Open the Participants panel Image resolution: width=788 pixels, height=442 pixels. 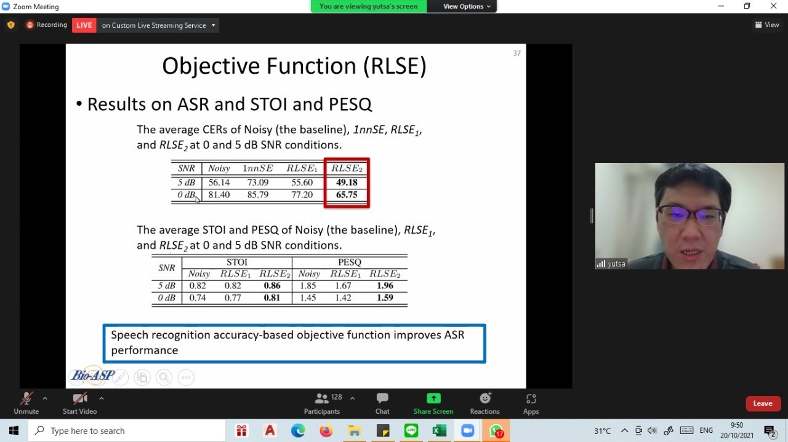(321, 403)
